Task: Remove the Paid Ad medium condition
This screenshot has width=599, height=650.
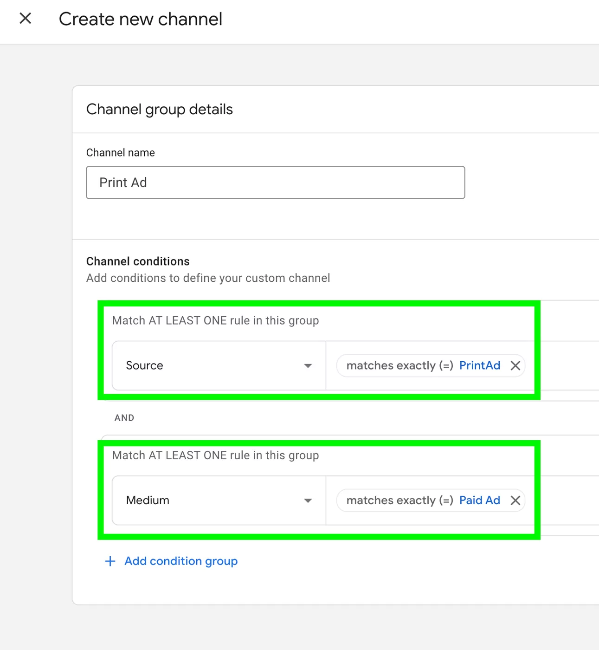Action: (515, 500)
